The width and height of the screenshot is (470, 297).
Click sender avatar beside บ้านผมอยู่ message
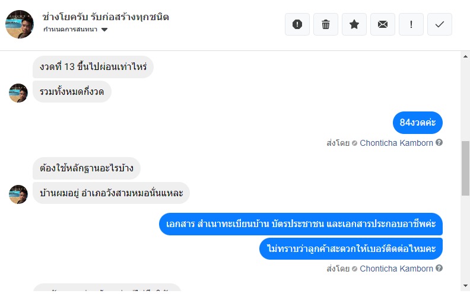point(18,194)
